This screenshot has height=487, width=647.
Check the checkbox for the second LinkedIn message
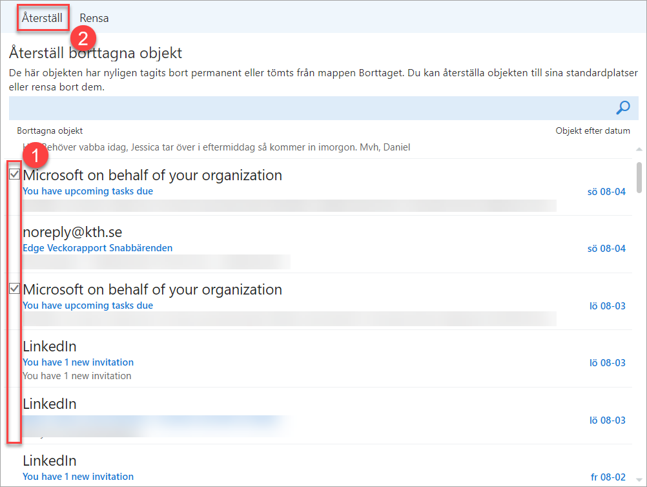pyautogui.click(x=14, y=404)
